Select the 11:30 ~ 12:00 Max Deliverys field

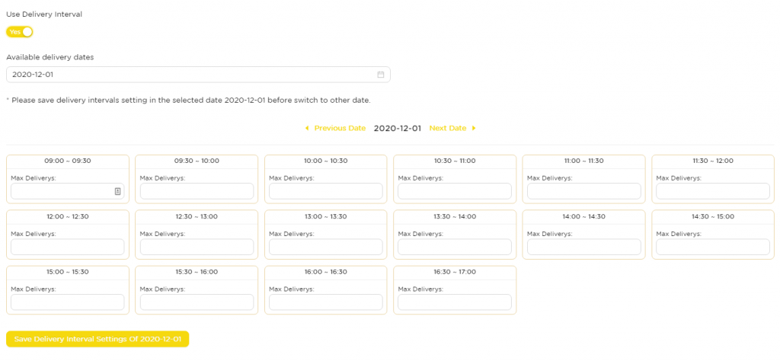(713, 191)
